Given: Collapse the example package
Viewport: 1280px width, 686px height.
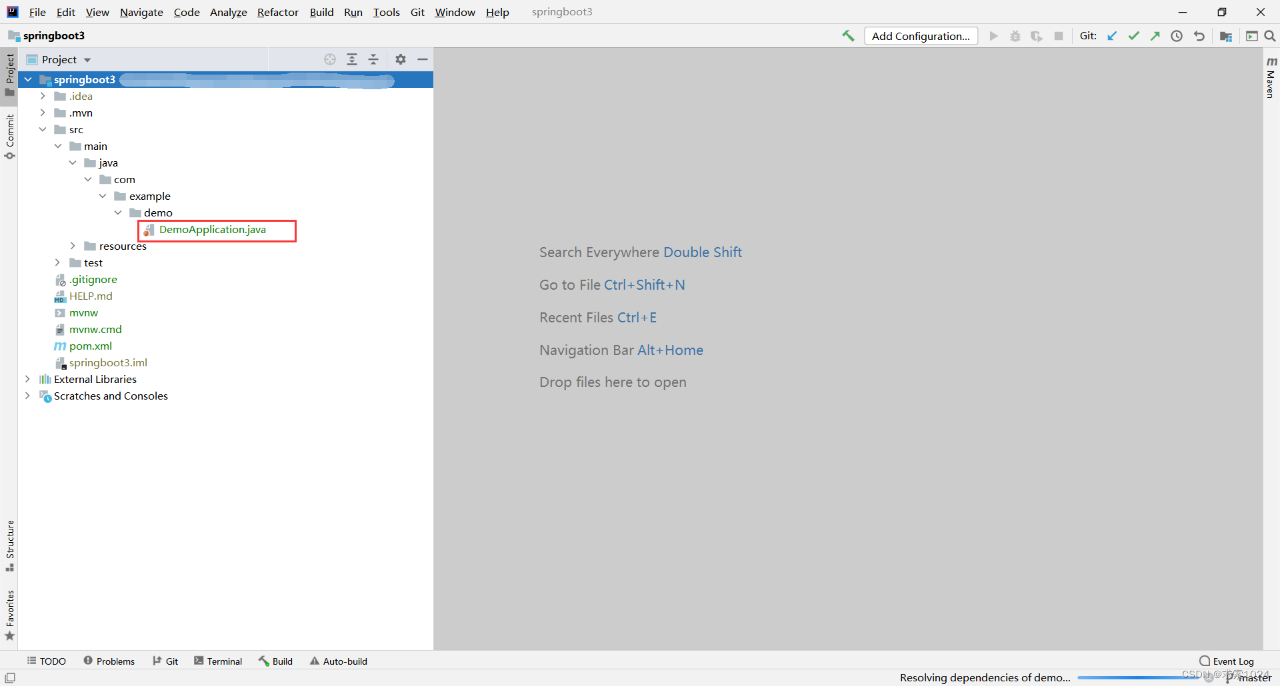Looking at the screenshot, I should 103,196.
